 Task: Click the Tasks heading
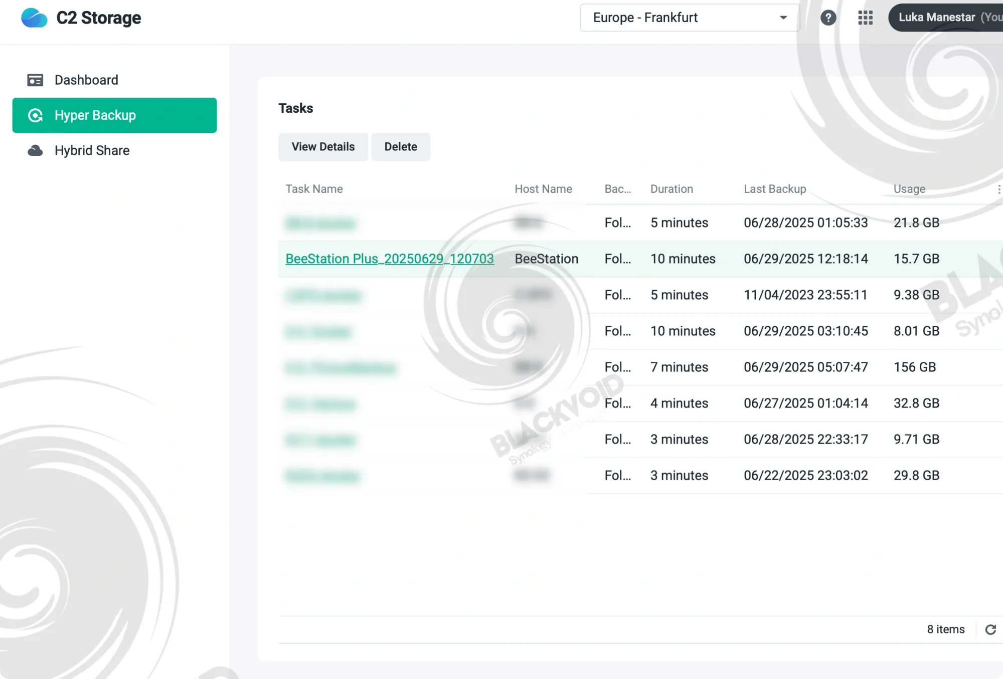point(295,108)
